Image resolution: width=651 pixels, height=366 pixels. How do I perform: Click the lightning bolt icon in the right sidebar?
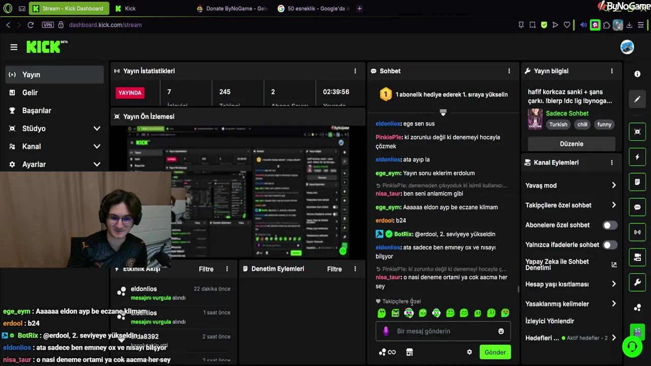[637, 157]
